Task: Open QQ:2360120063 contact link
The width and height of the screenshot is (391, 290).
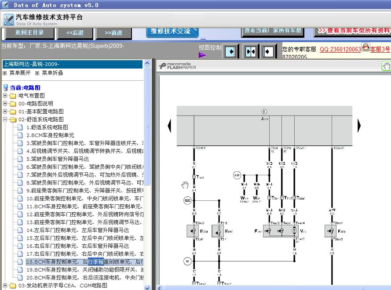Action: tap(340, 49)
